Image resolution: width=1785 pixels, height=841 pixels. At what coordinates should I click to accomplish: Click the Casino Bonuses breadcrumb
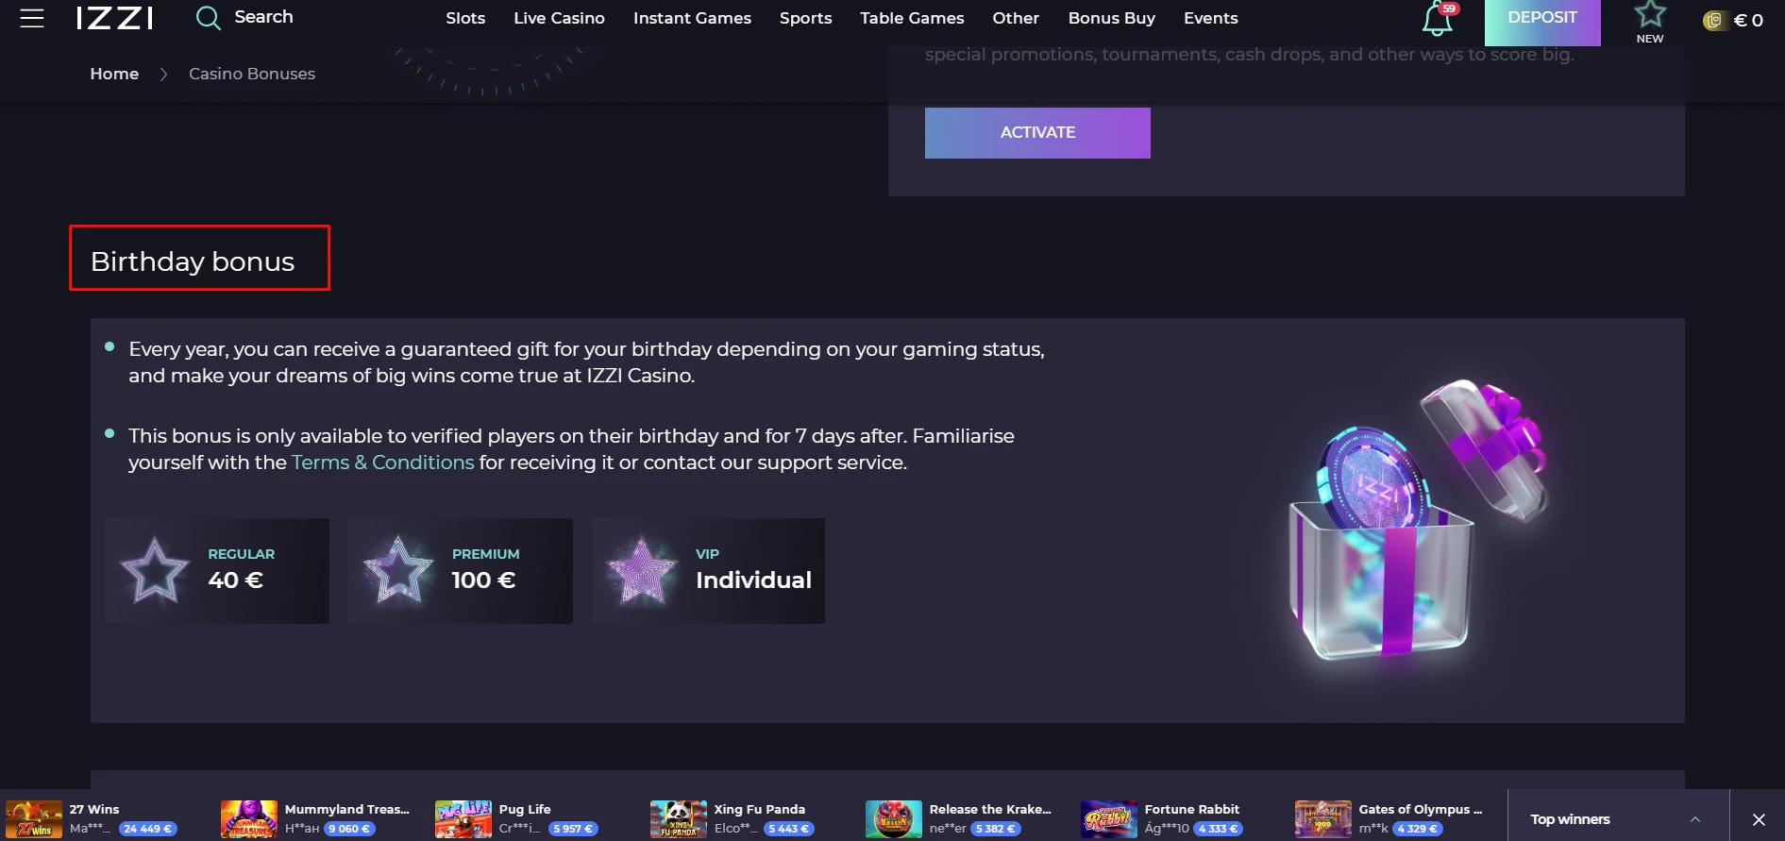(x=252, y=74)
